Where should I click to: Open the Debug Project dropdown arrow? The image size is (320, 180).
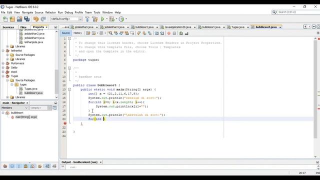tap(116, 19)
